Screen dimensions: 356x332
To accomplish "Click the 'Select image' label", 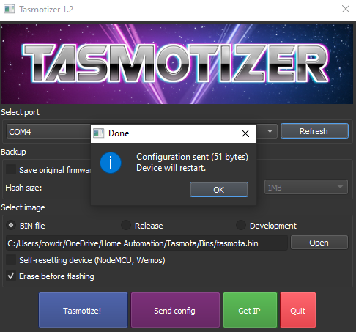I will 23,207.
